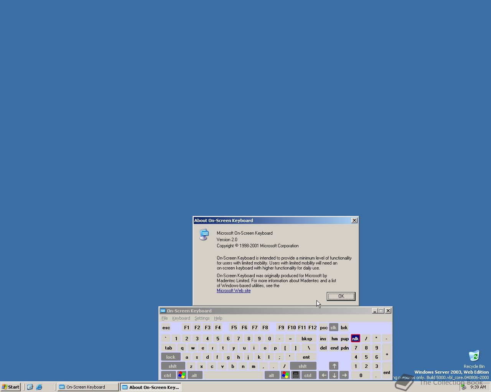This screenshot has height=392, width=491.
Task: Click the On-Screen Keyboard title bar icon
Action: [163, 311]
